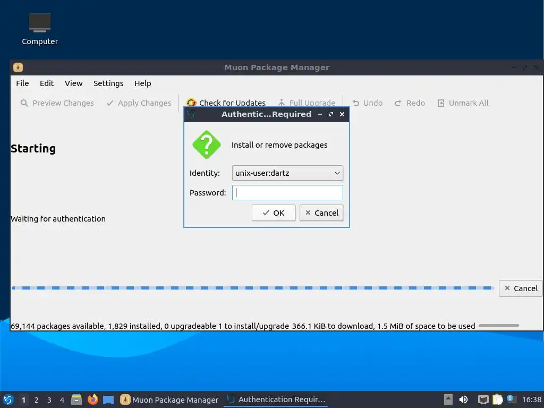Switch to workspace 3
544x408 pixels.
point(49,400)
